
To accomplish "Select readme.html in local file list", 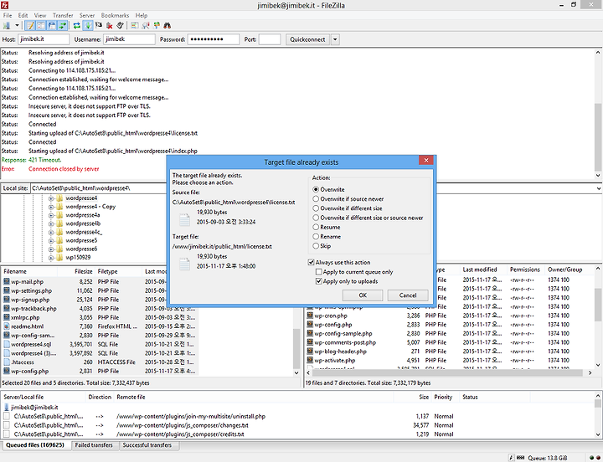I will click(23, 326).
